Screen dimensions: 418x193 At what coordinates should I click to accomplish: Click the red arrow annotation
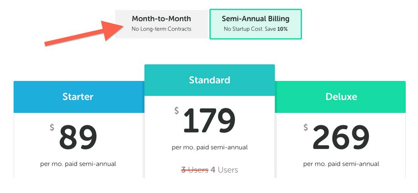84,33
